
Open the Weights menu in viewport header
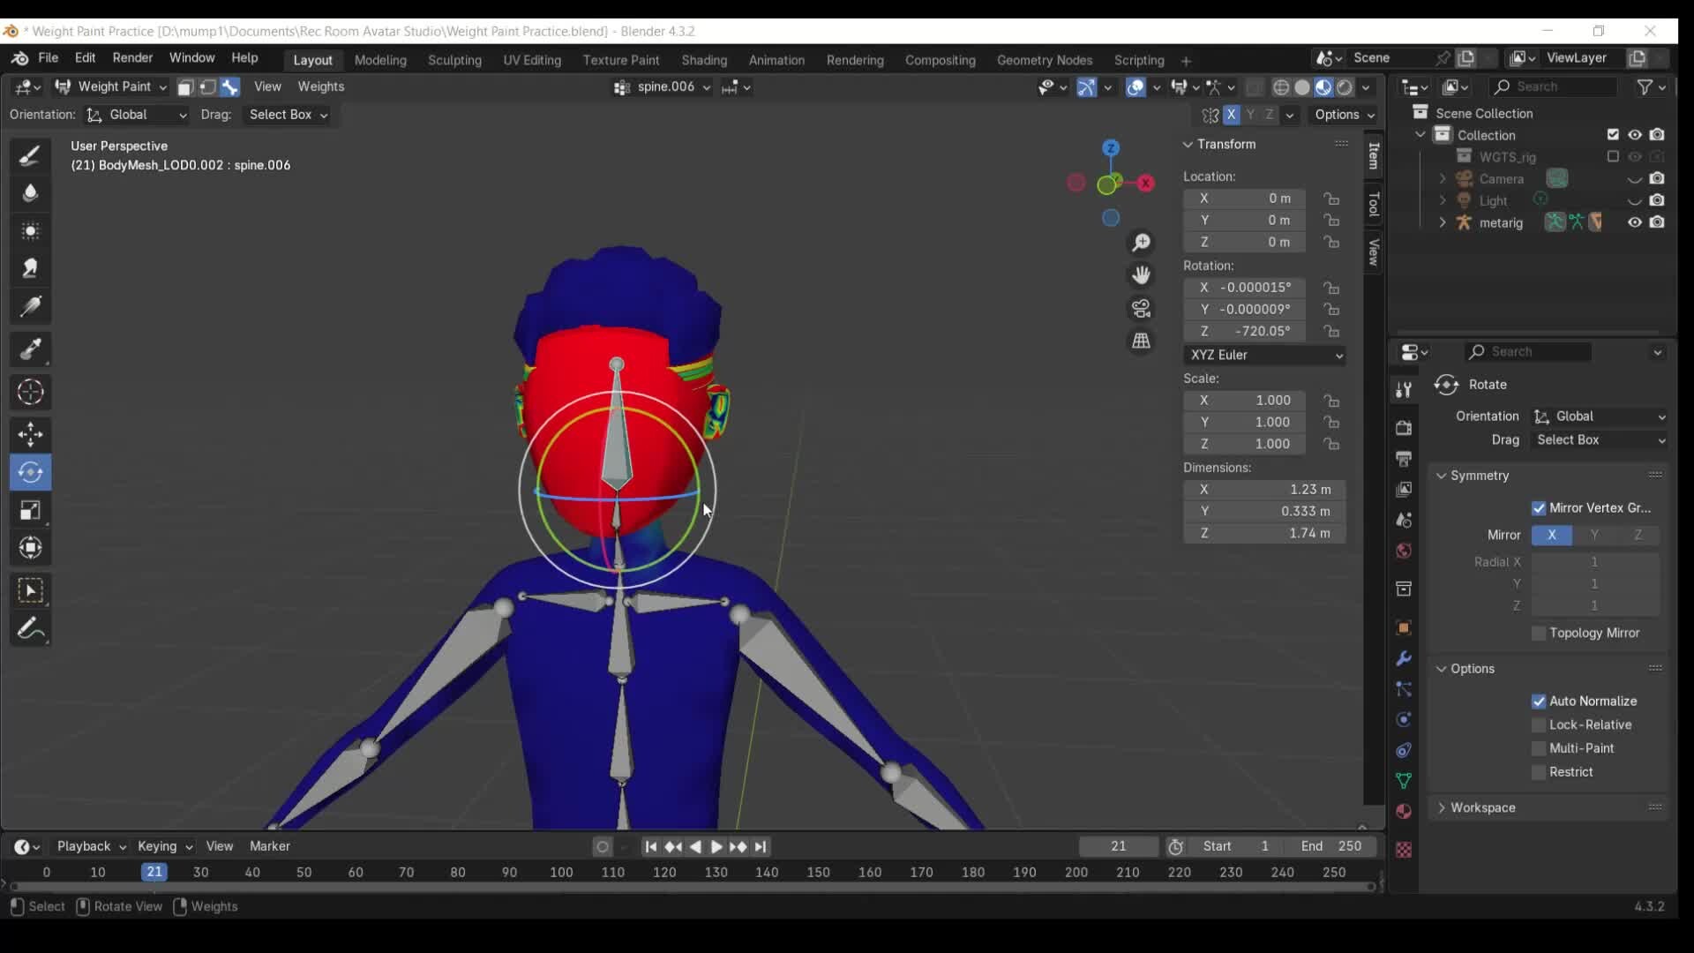(320, 86)
